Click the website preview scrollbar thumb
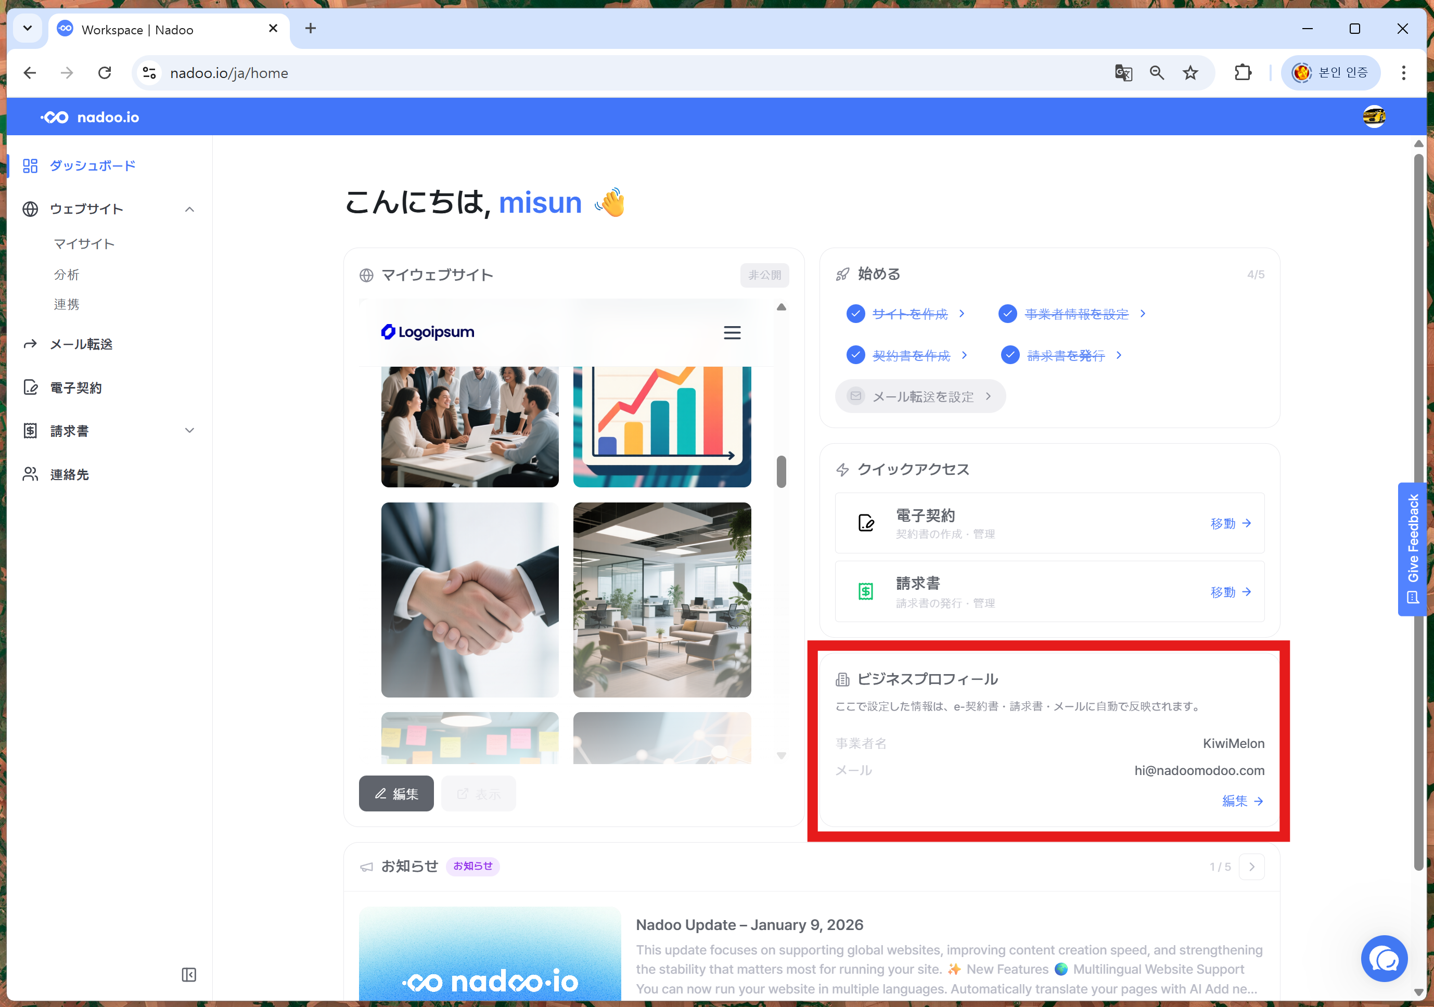The height and width of the screenshot is (1007, 1434). [x=782, y=471]
